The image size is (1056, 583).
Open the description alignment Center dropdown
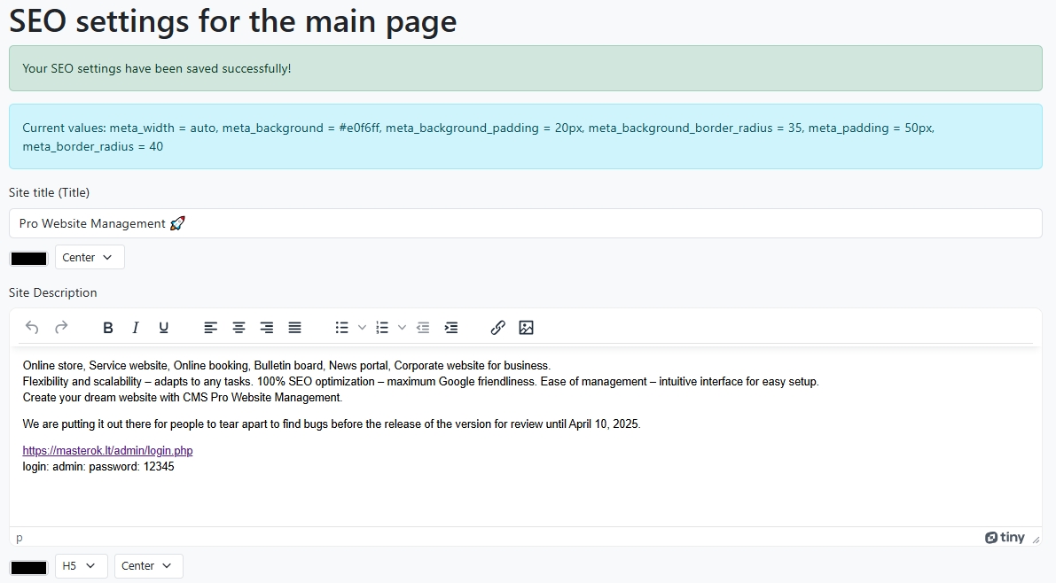point(148,566)
